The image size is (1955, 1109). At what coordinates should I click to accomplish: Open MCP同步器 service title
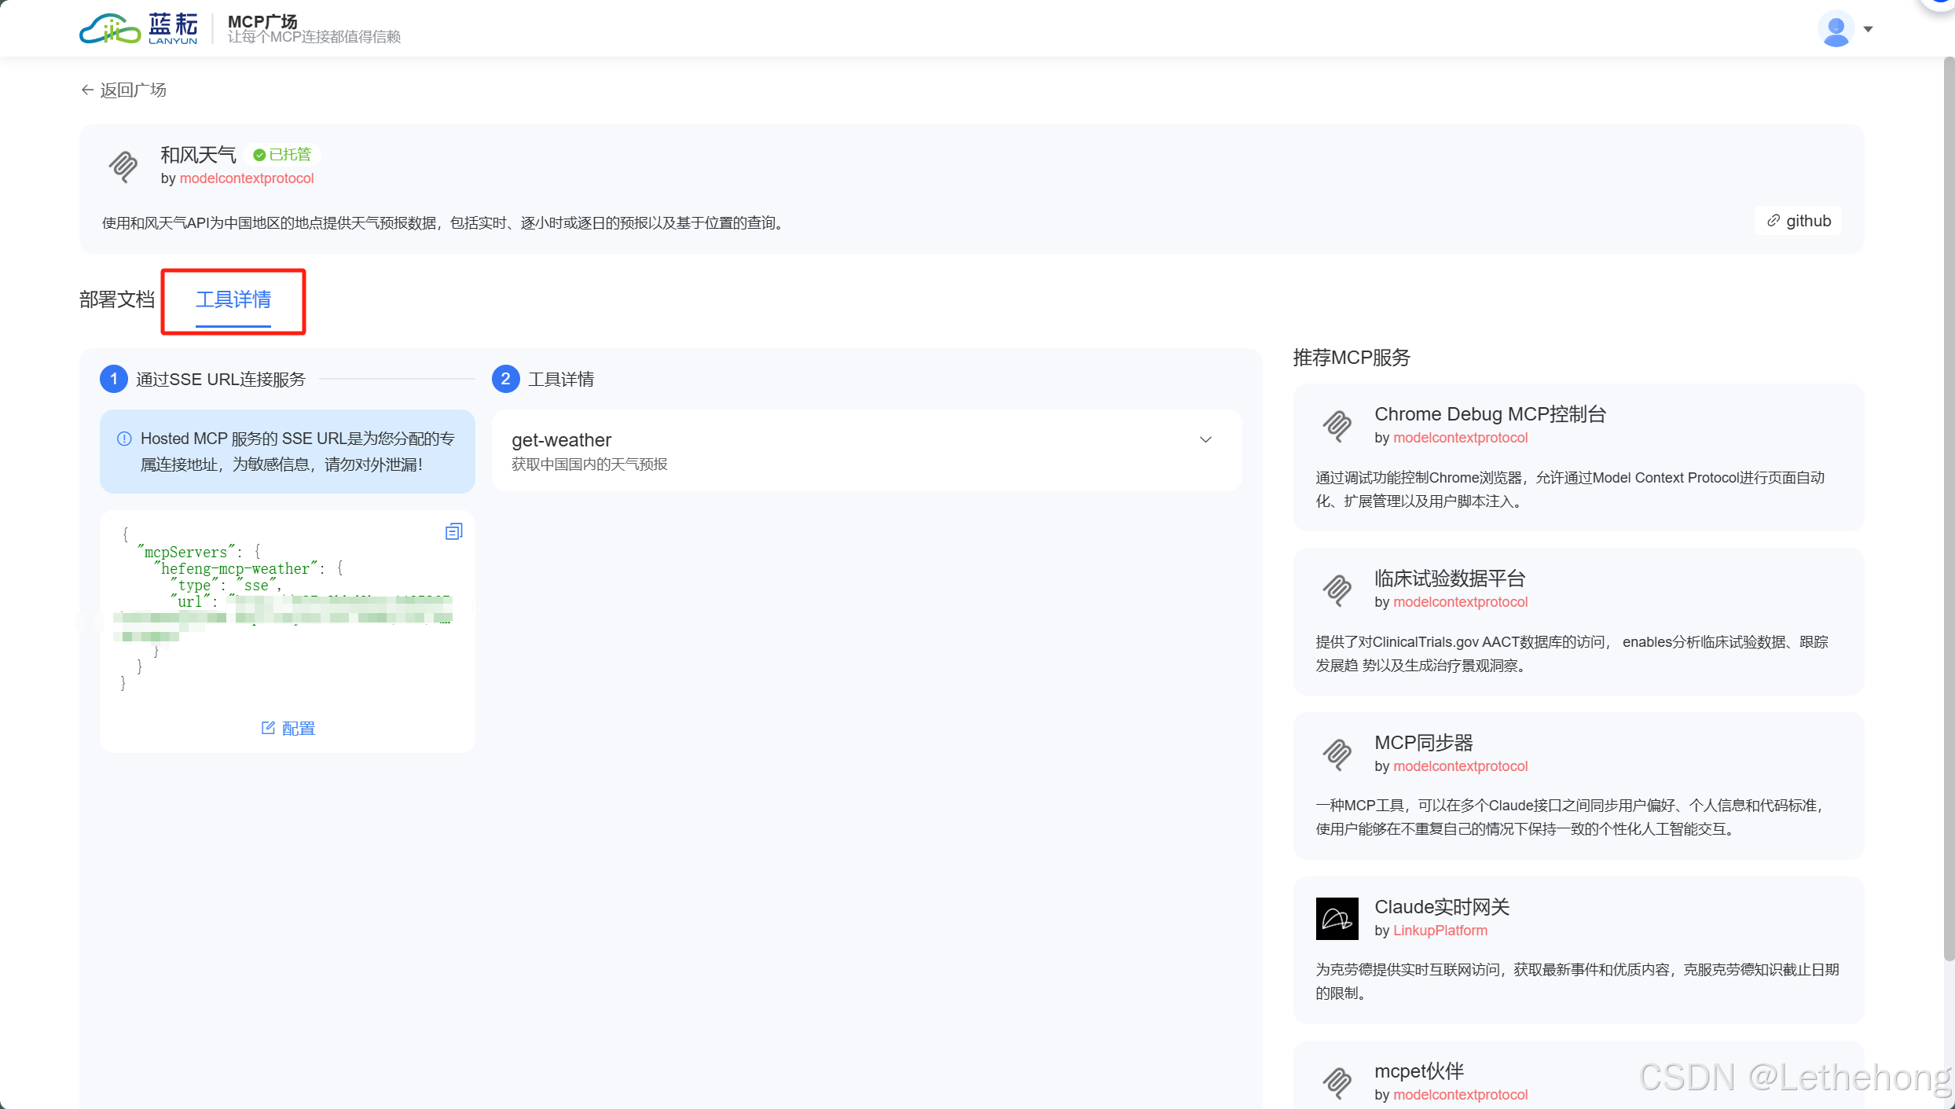[x=1424, y=743]
